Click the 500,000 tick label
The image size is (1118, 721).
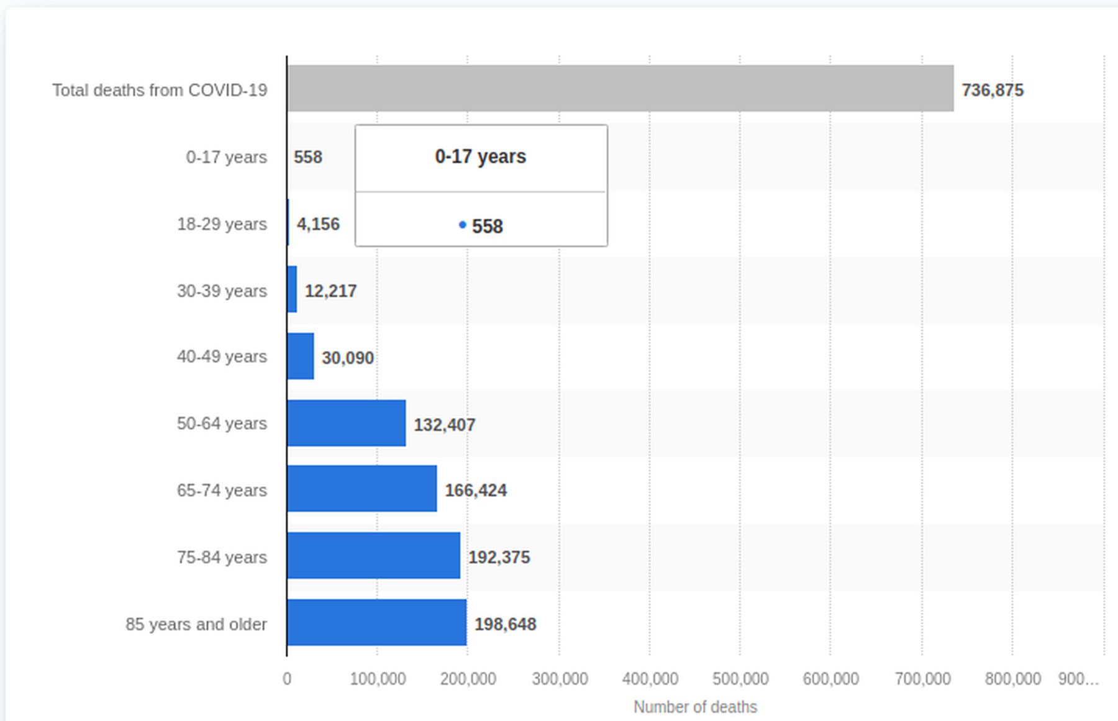(740, 679)
